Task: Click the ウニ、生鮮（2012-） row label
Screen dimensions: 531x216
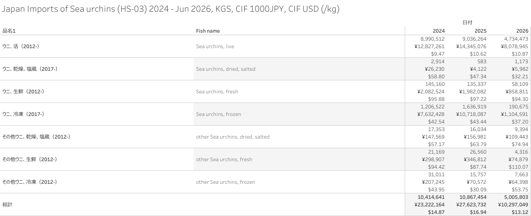Action: point(23,92)
